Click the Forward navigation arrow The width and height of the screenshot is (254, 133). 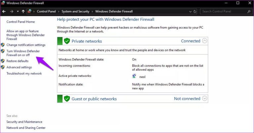[11, 11]
